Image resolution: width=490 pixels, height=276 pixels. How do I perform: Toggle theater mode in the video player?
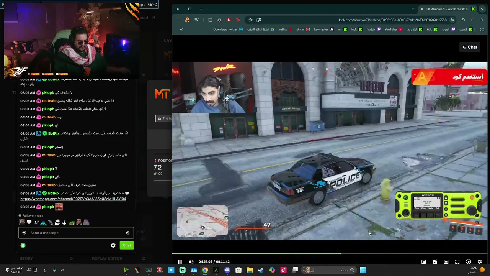(x=446, y=262)
